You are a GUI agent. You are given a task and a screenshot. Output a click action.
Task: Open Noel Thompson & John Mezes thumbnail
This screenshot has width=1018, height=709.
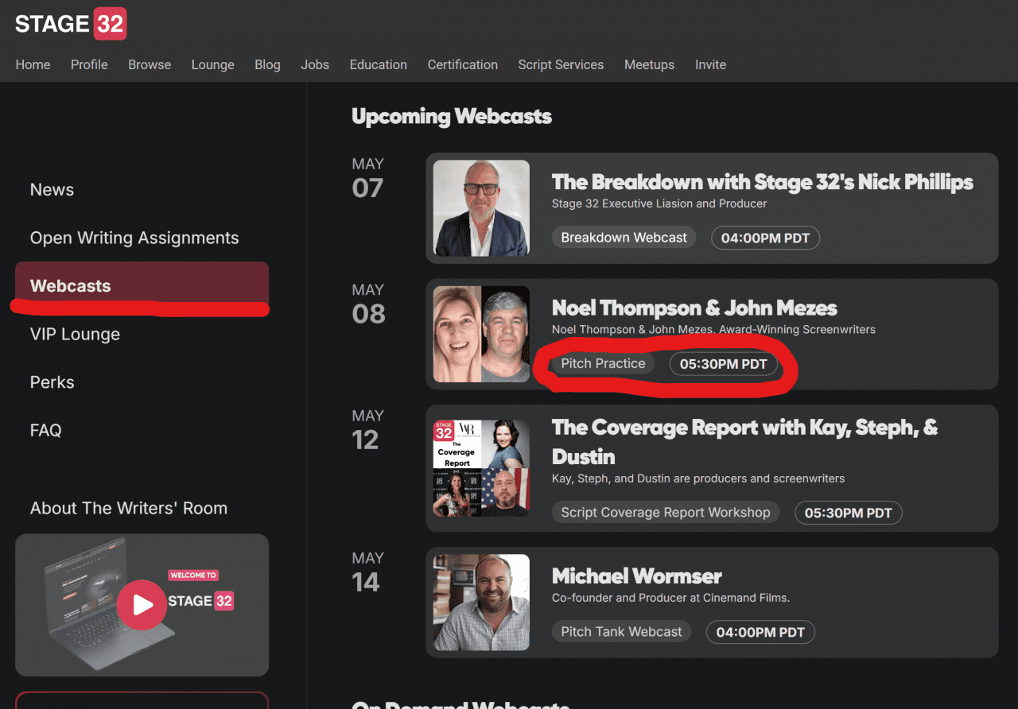(481, 334)
